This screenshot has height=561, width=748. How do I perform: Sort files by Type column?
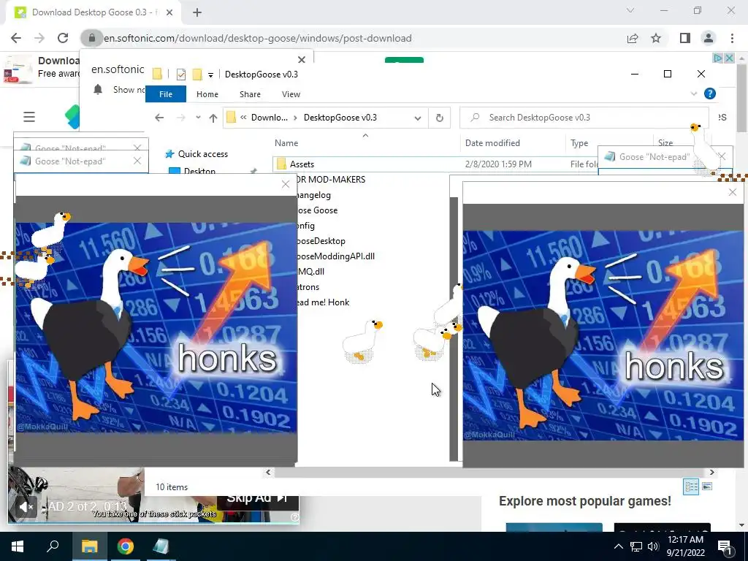[x=579, y=142]
